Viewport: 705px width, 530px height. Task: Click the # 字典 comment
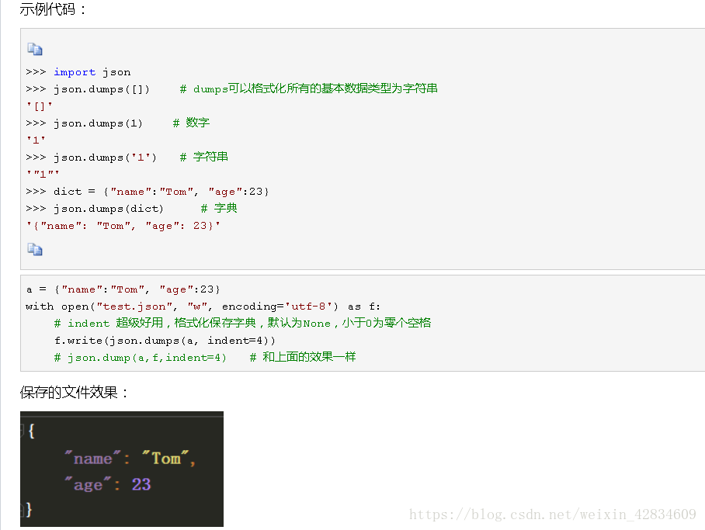219,208
